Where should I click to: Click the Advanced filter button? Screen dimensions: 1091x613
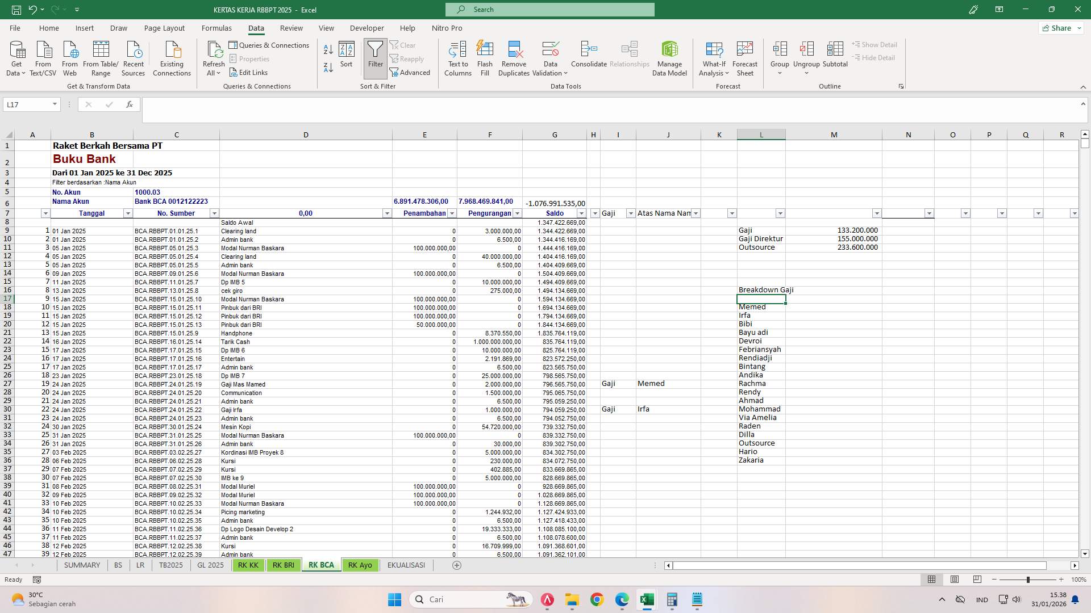coord(411,72)
